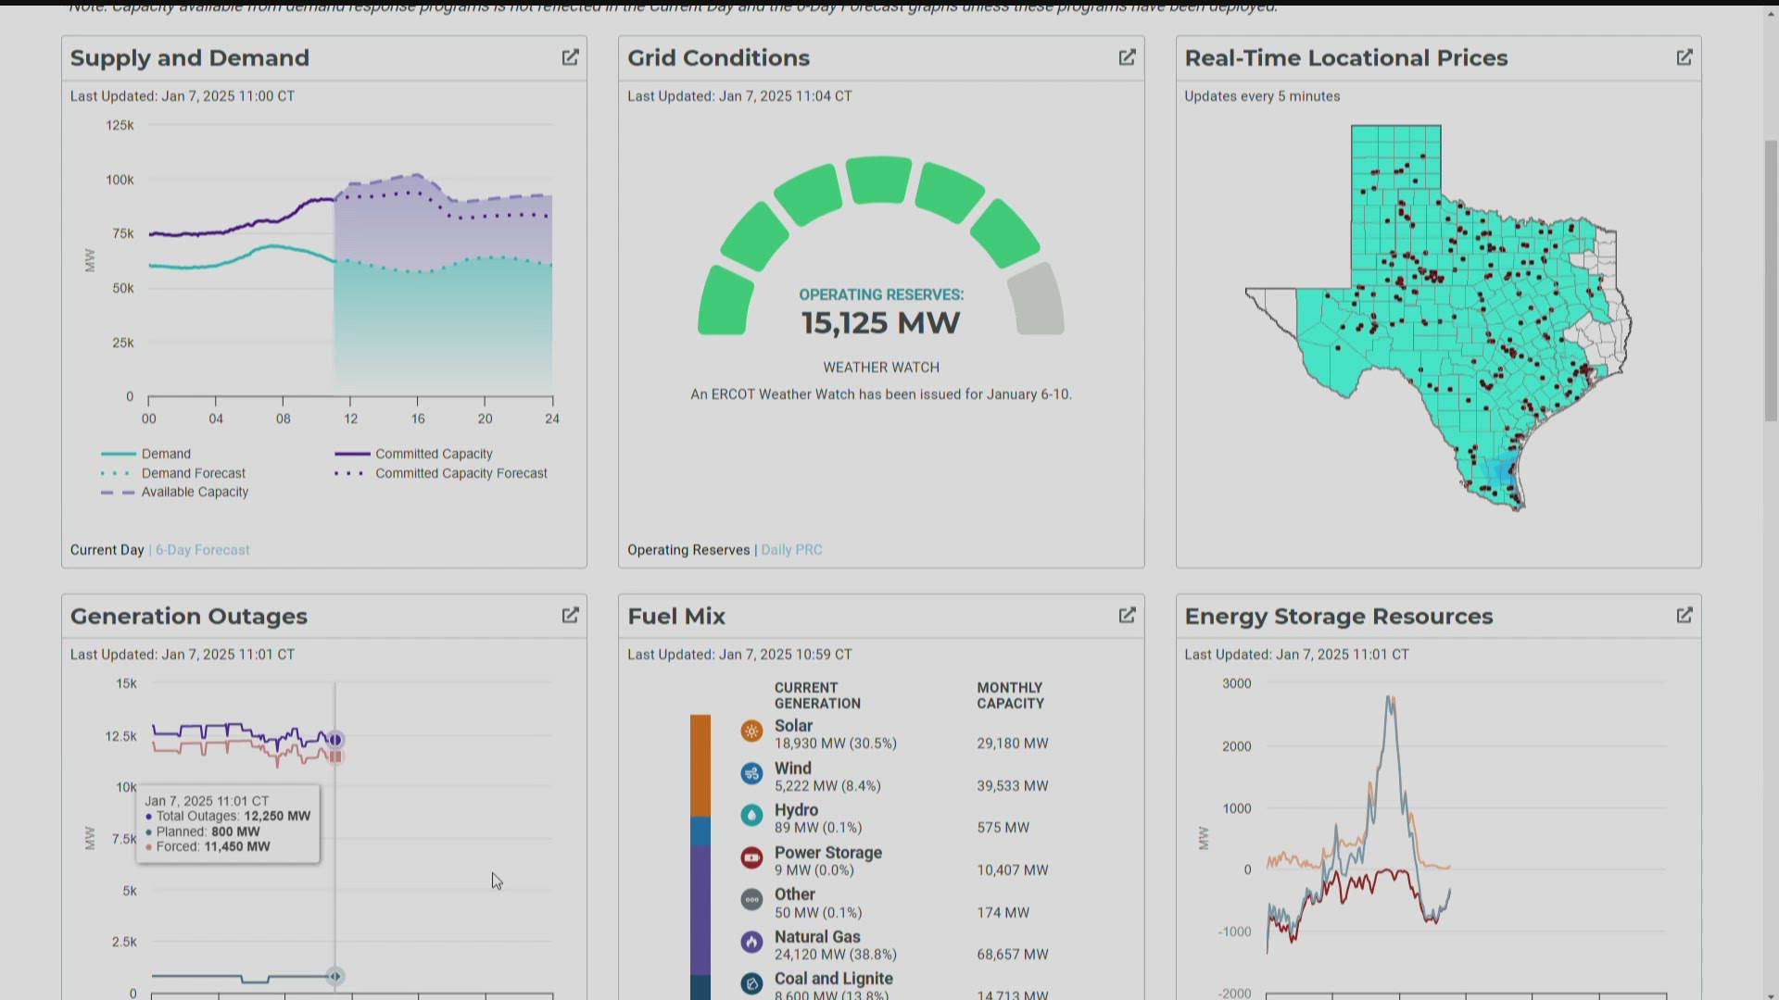Open Real-Time Locational Prices external link icon
The image size is (1779, 1000).
(1684, 57)
